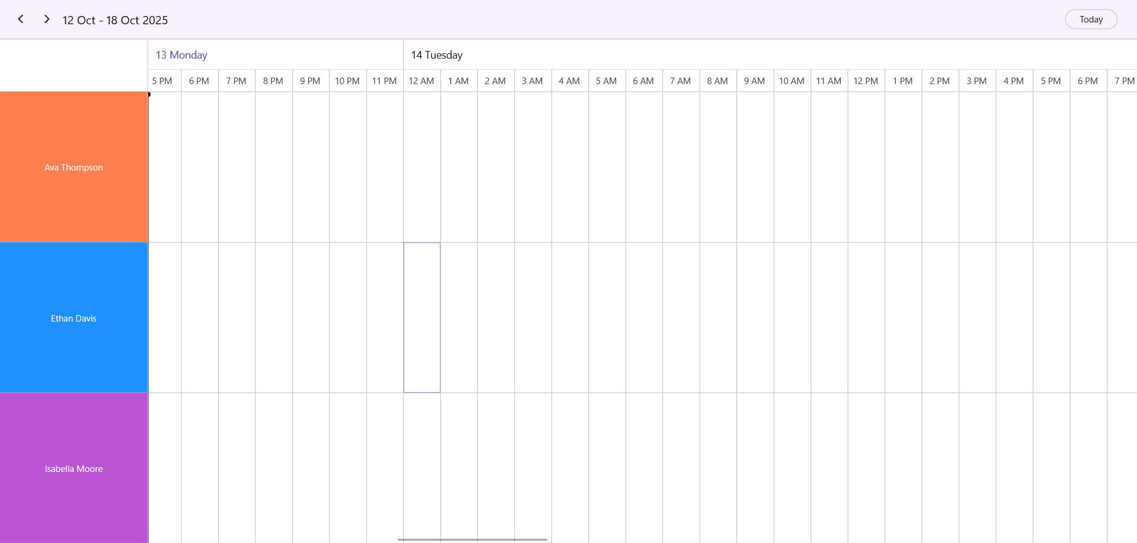
Task: Click the 5 PM time slot header
Action: coord(162,81)
